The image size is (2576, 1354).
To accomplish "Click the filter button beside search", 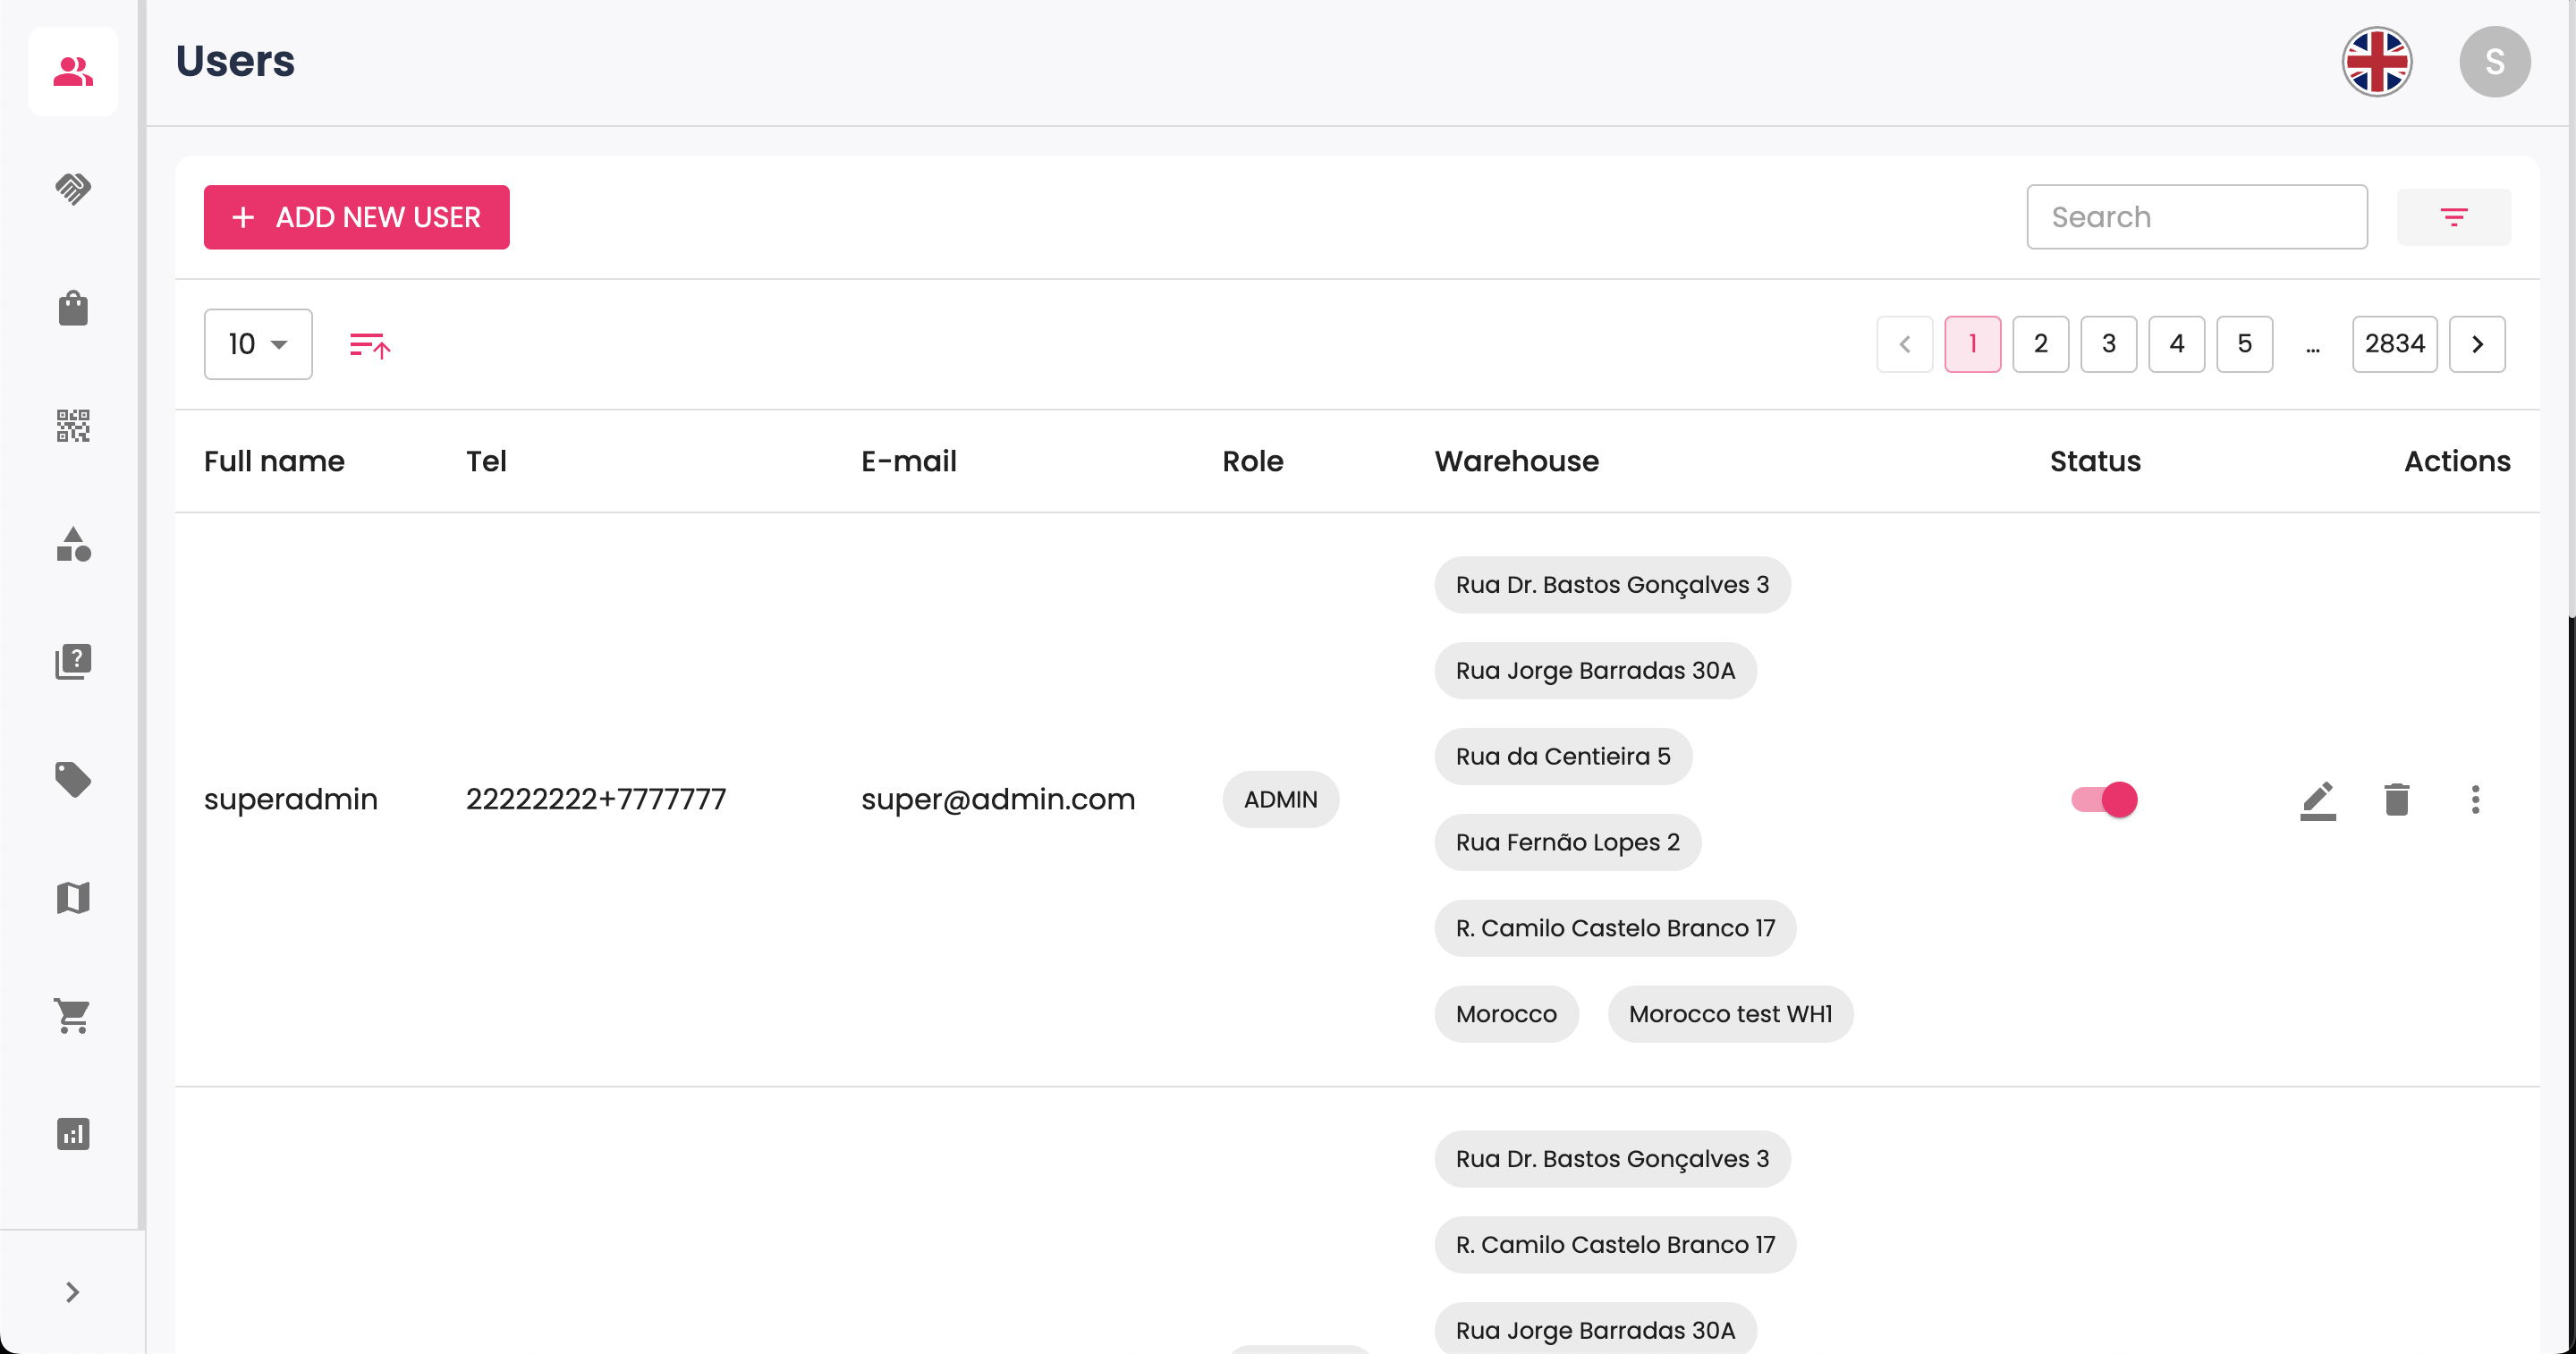I will click(2453, 217).
